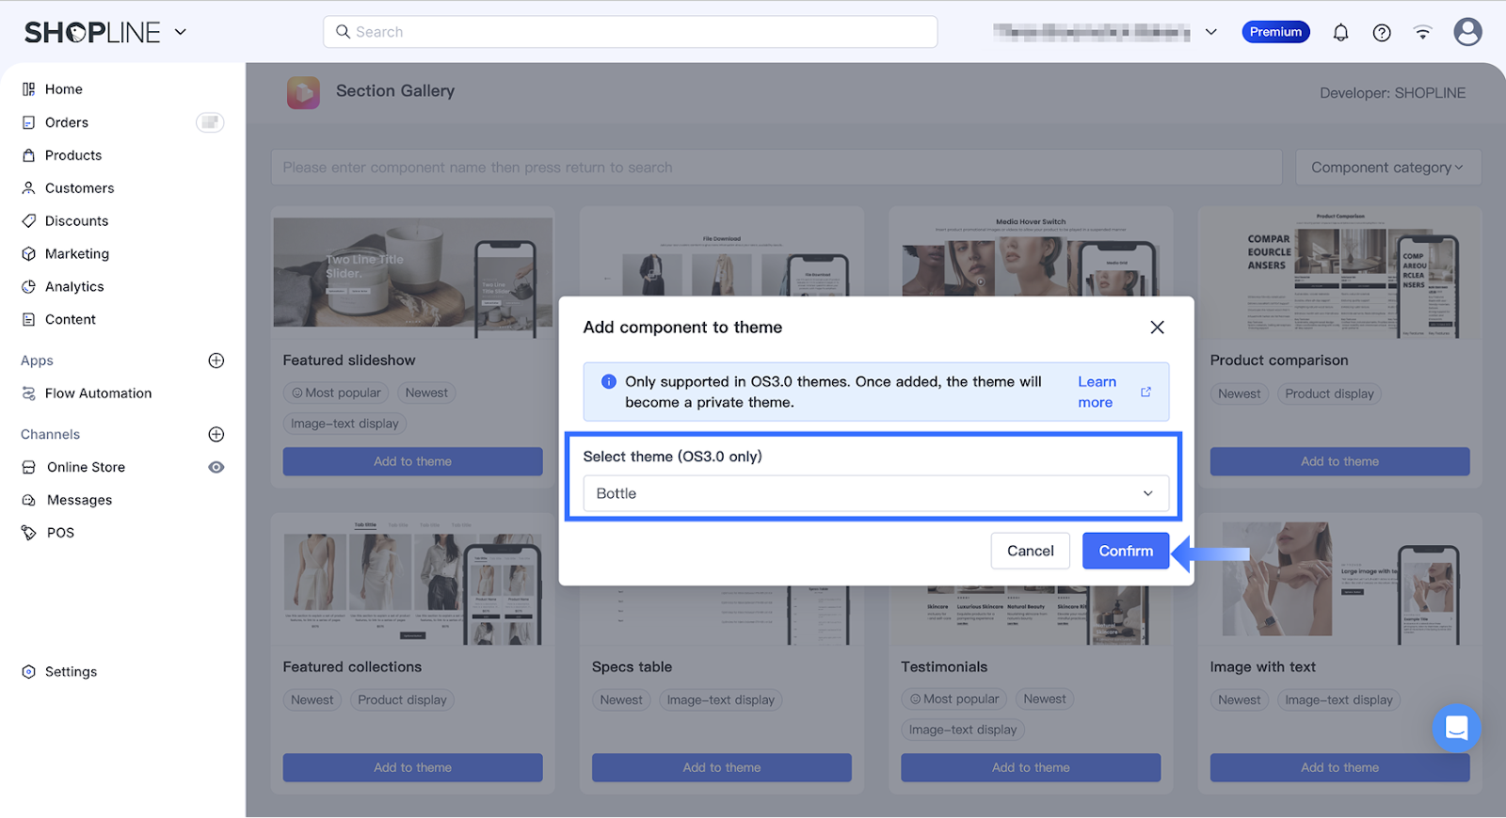Add Image with text to theme
The image size is (1506, 818).
pos(1339,767)
